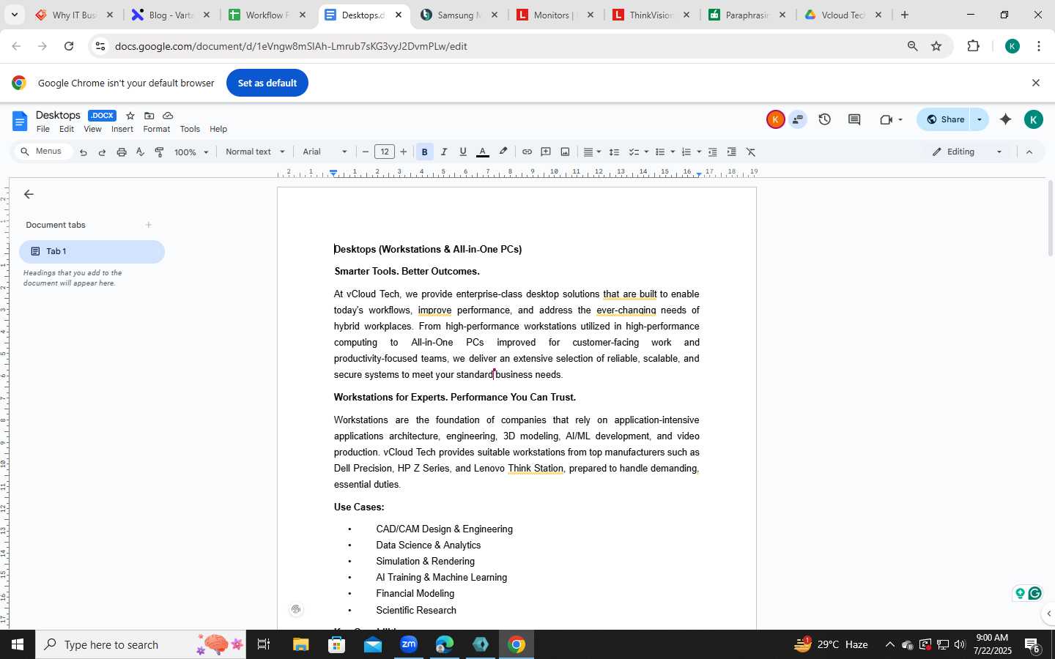Open text color picker
The width and height of the screenshot is (1055, 659).
coord(483,152)
